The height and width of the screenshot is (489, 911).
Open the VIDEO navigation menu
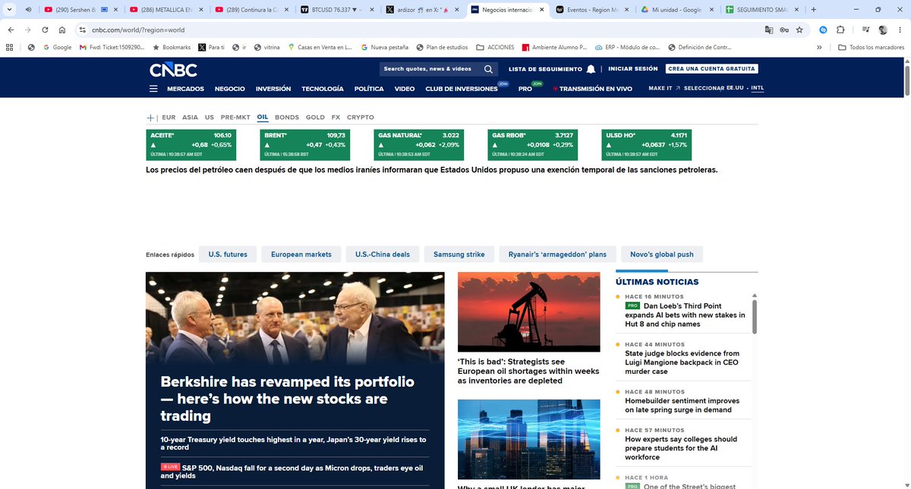pyautogui.click(x=405, y=89)
